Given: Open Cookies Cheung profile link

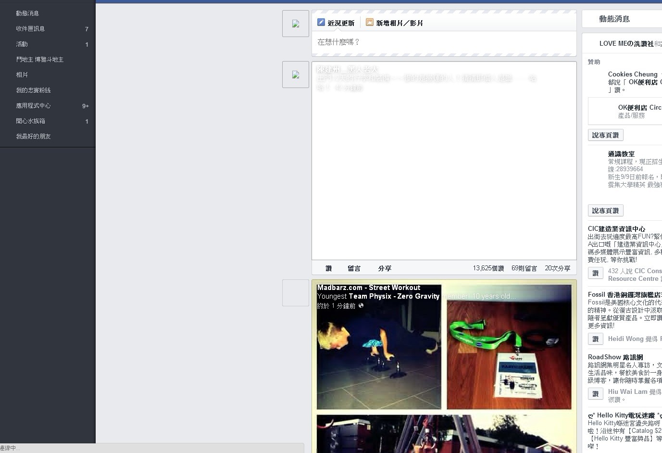Looking at the screenshot, I should click(633, 75).
